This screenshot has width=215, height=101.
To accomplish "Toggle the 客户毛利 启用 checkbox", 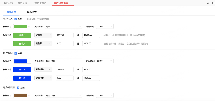I will pos(16,53).
